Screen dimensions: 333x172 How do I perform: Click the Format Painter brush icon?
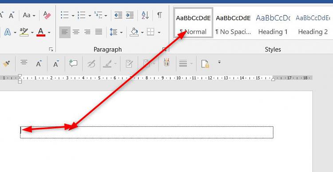pos(6,63)
